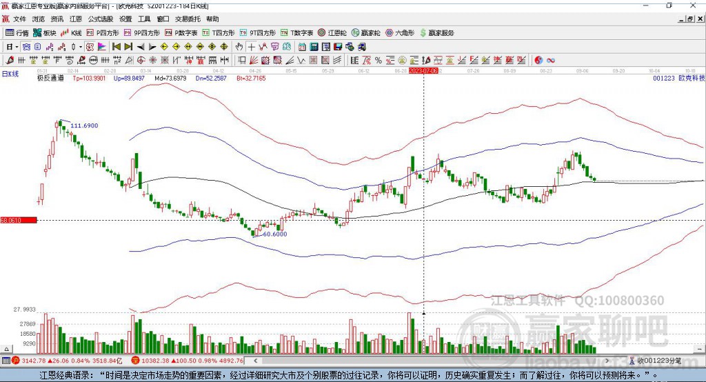
Task: Click the up triangle below volume axis
Action: click(6, 349)
